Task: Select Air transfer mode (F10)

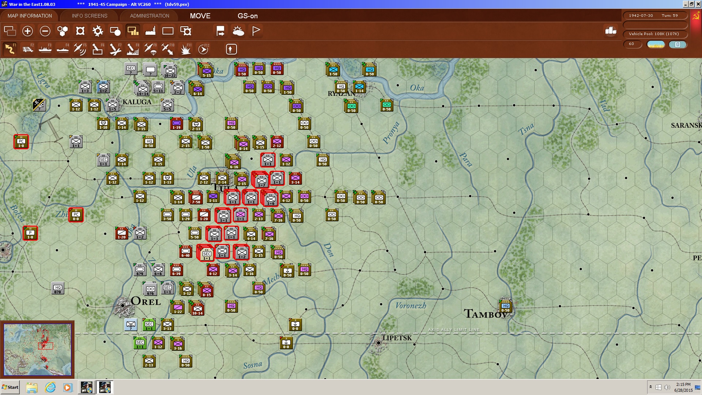Action: click(x=168, y=49)
